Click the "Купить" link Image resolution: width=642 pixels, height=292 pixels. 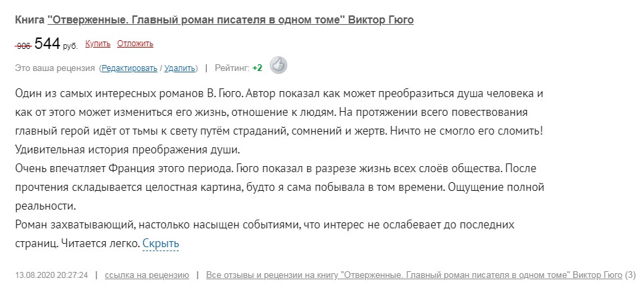point(98,44)
